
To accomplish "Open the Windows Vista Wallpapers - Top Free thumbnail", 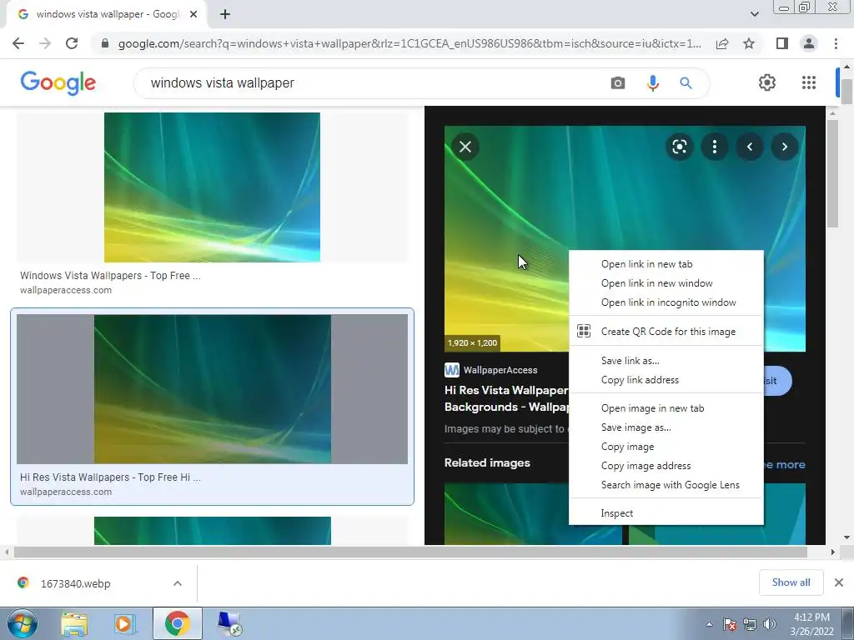I will pos(212,187).
